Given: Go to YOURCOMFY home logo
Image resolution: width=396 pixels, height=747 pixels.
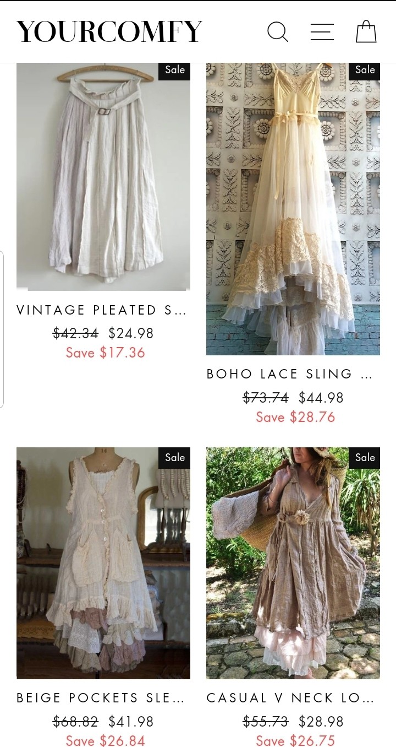Looking at the screenshot, I should click(109, 32).
